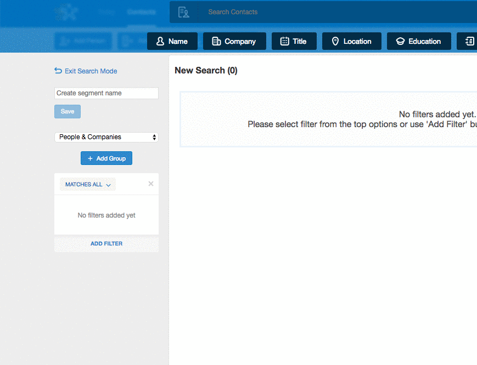Click the graduation cap icon on Education filter
Screen dimensions: 477x365
point(400,42)
